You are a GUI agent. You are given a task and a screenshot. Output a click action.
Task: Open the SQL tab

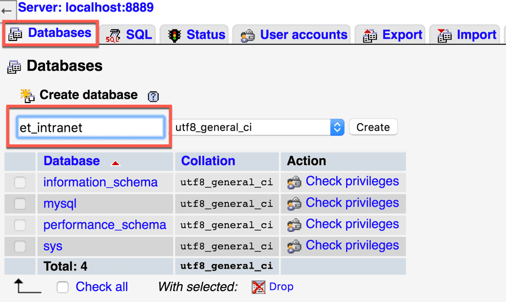tap(130, 35)
